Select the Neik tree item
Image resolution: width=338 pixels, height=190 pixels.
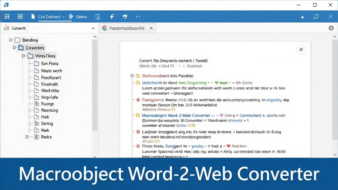tap(45, 130)
